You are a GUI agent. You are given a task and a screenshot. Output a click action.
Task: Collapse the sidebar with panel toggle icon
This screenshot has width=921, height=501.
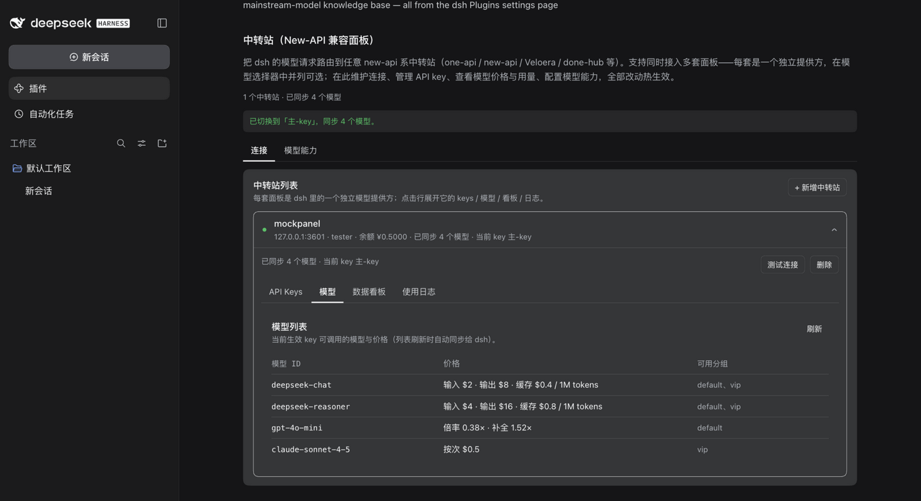click(162, 23)
